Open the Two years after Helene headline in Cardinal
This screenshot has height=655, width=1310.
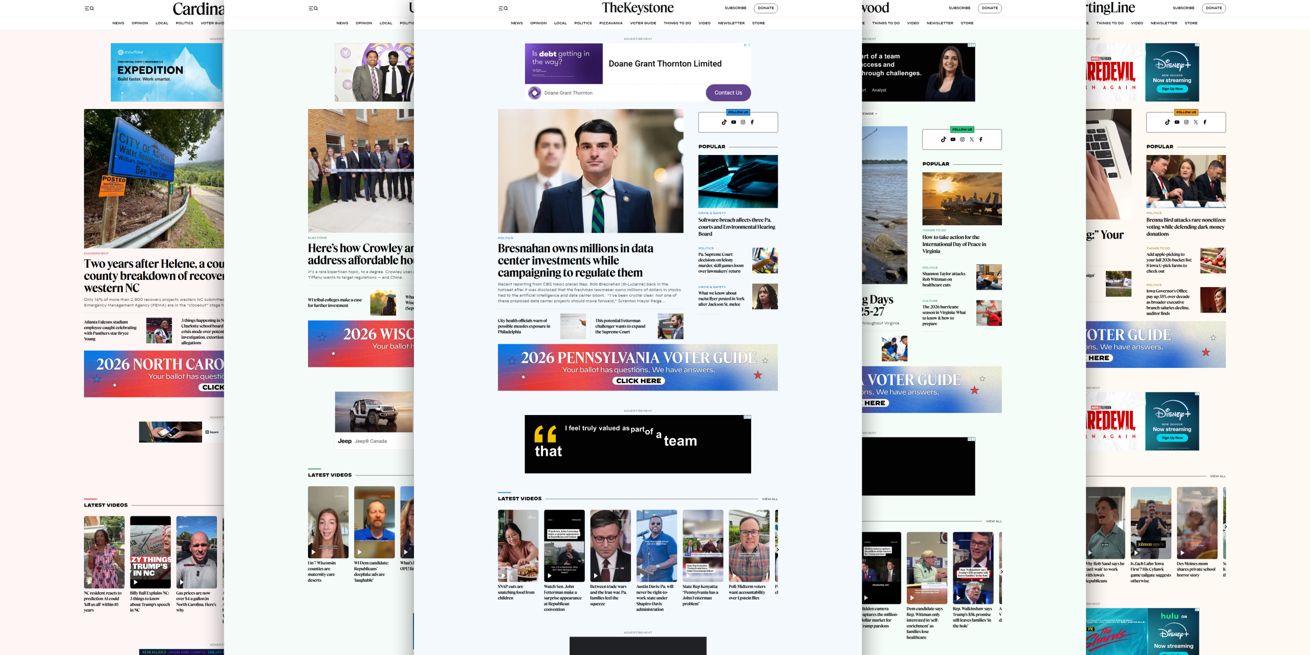click(154, 276)
